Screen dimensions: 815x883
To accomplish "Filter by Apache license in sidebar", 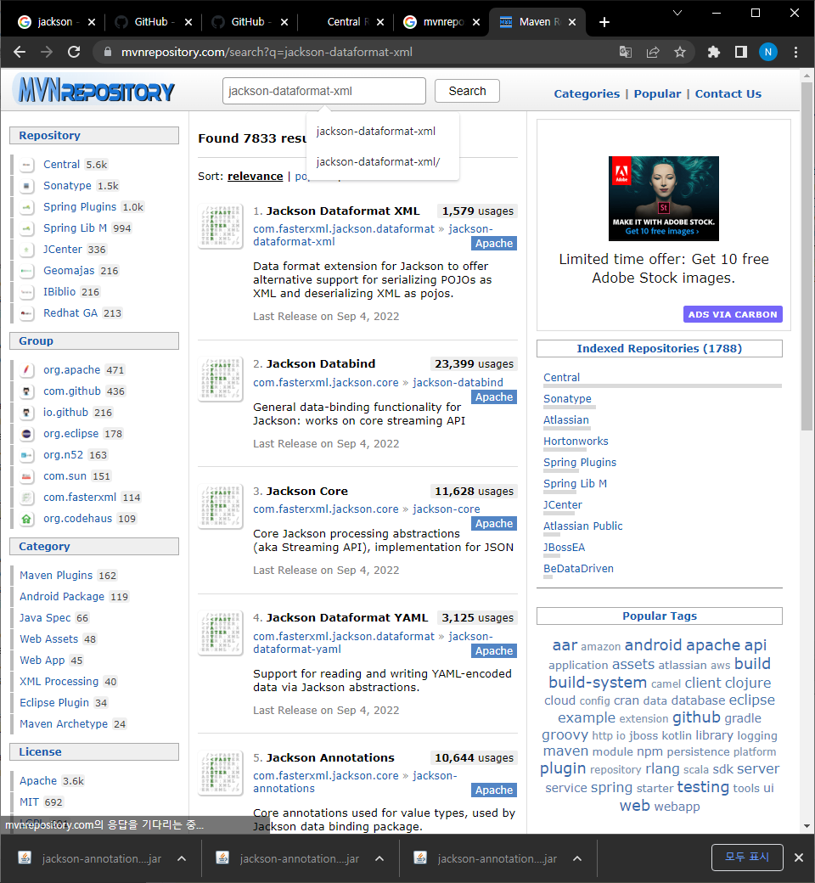I will 38,781.
